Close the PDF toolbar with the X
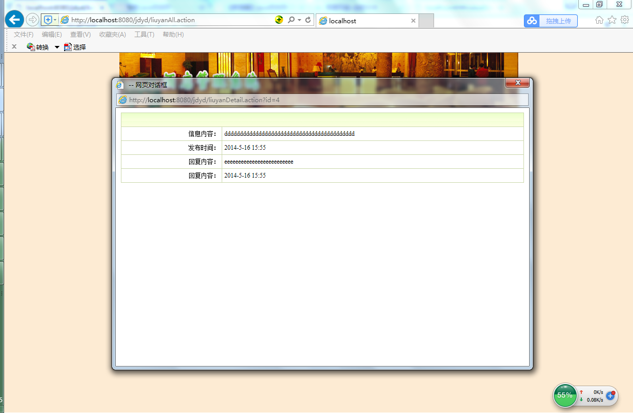This screenshot has width=633, height=413. click(x=14, y=46)
